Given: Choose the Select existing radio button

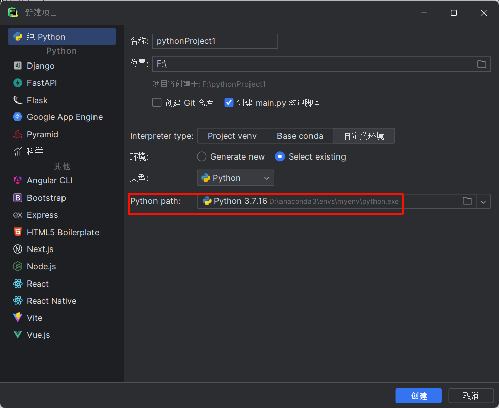Looking at the screenshot, I should coord(279,156).
